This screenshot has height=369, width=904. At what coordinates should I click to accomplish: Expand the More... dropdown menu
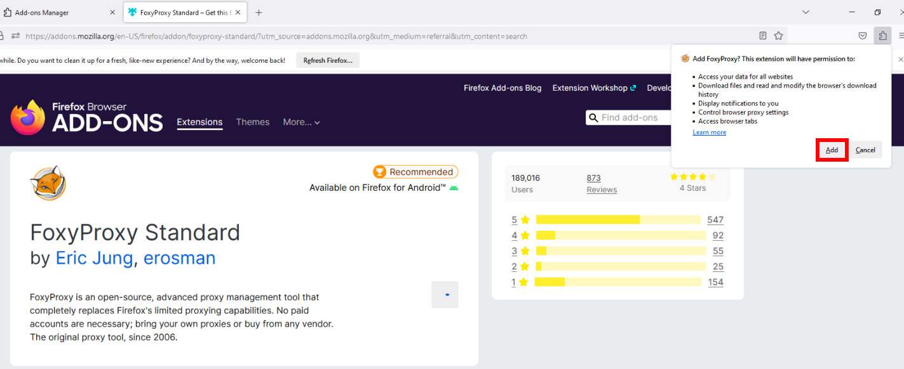302,122
